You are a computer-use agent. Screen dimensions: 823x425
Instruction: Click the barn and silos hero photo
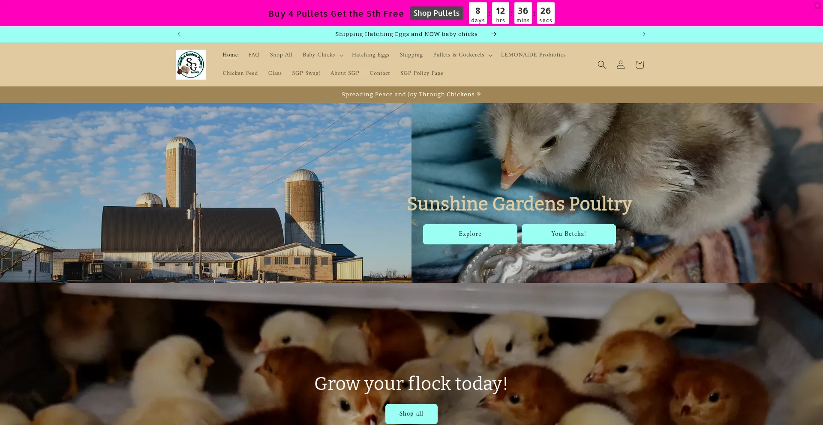(x=206, y=193)
